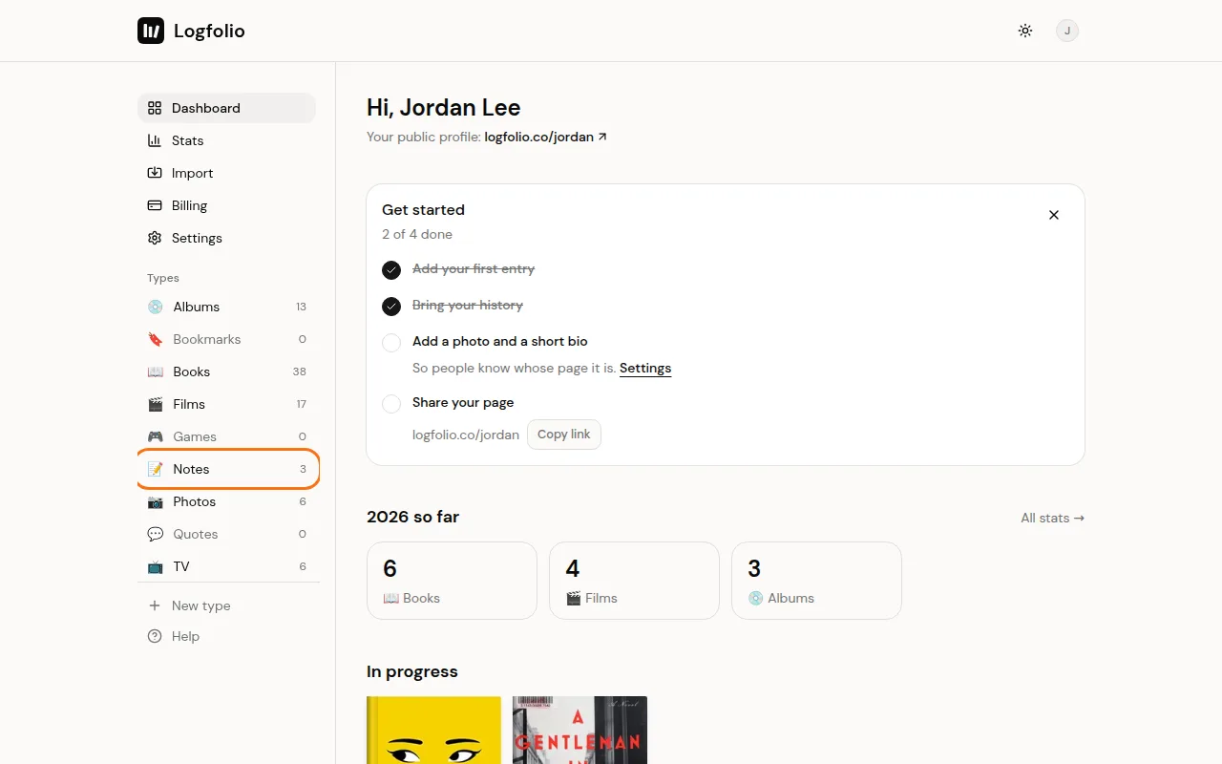1222x764 pixels.
Task: Go to the Stats page in sidebar
Action: click(x=226, y=140)
